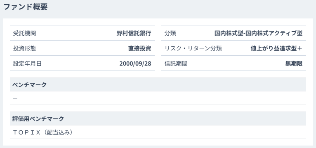Click the 野村信託銀行 value
This screenshot has height=148, width=316.
click(x=134, y=33)
